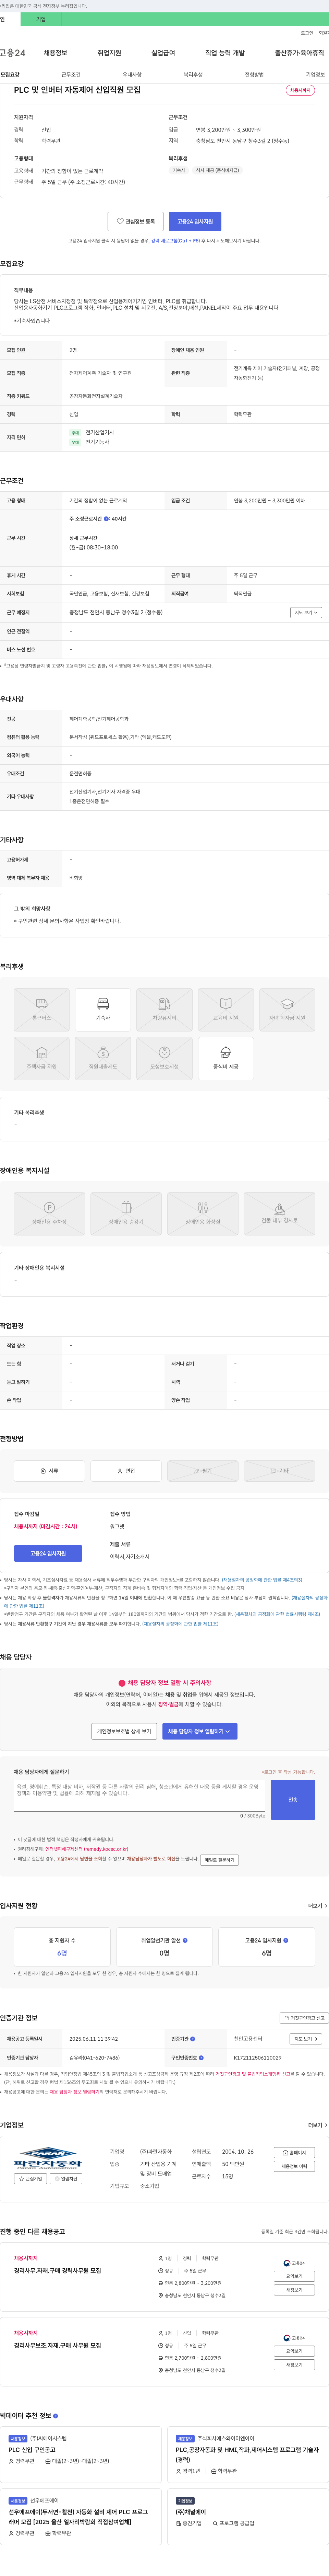Click info icon beside 고용24 입사지원 count
Screen dimensions: 329x2576
(x=286, y=1940)
